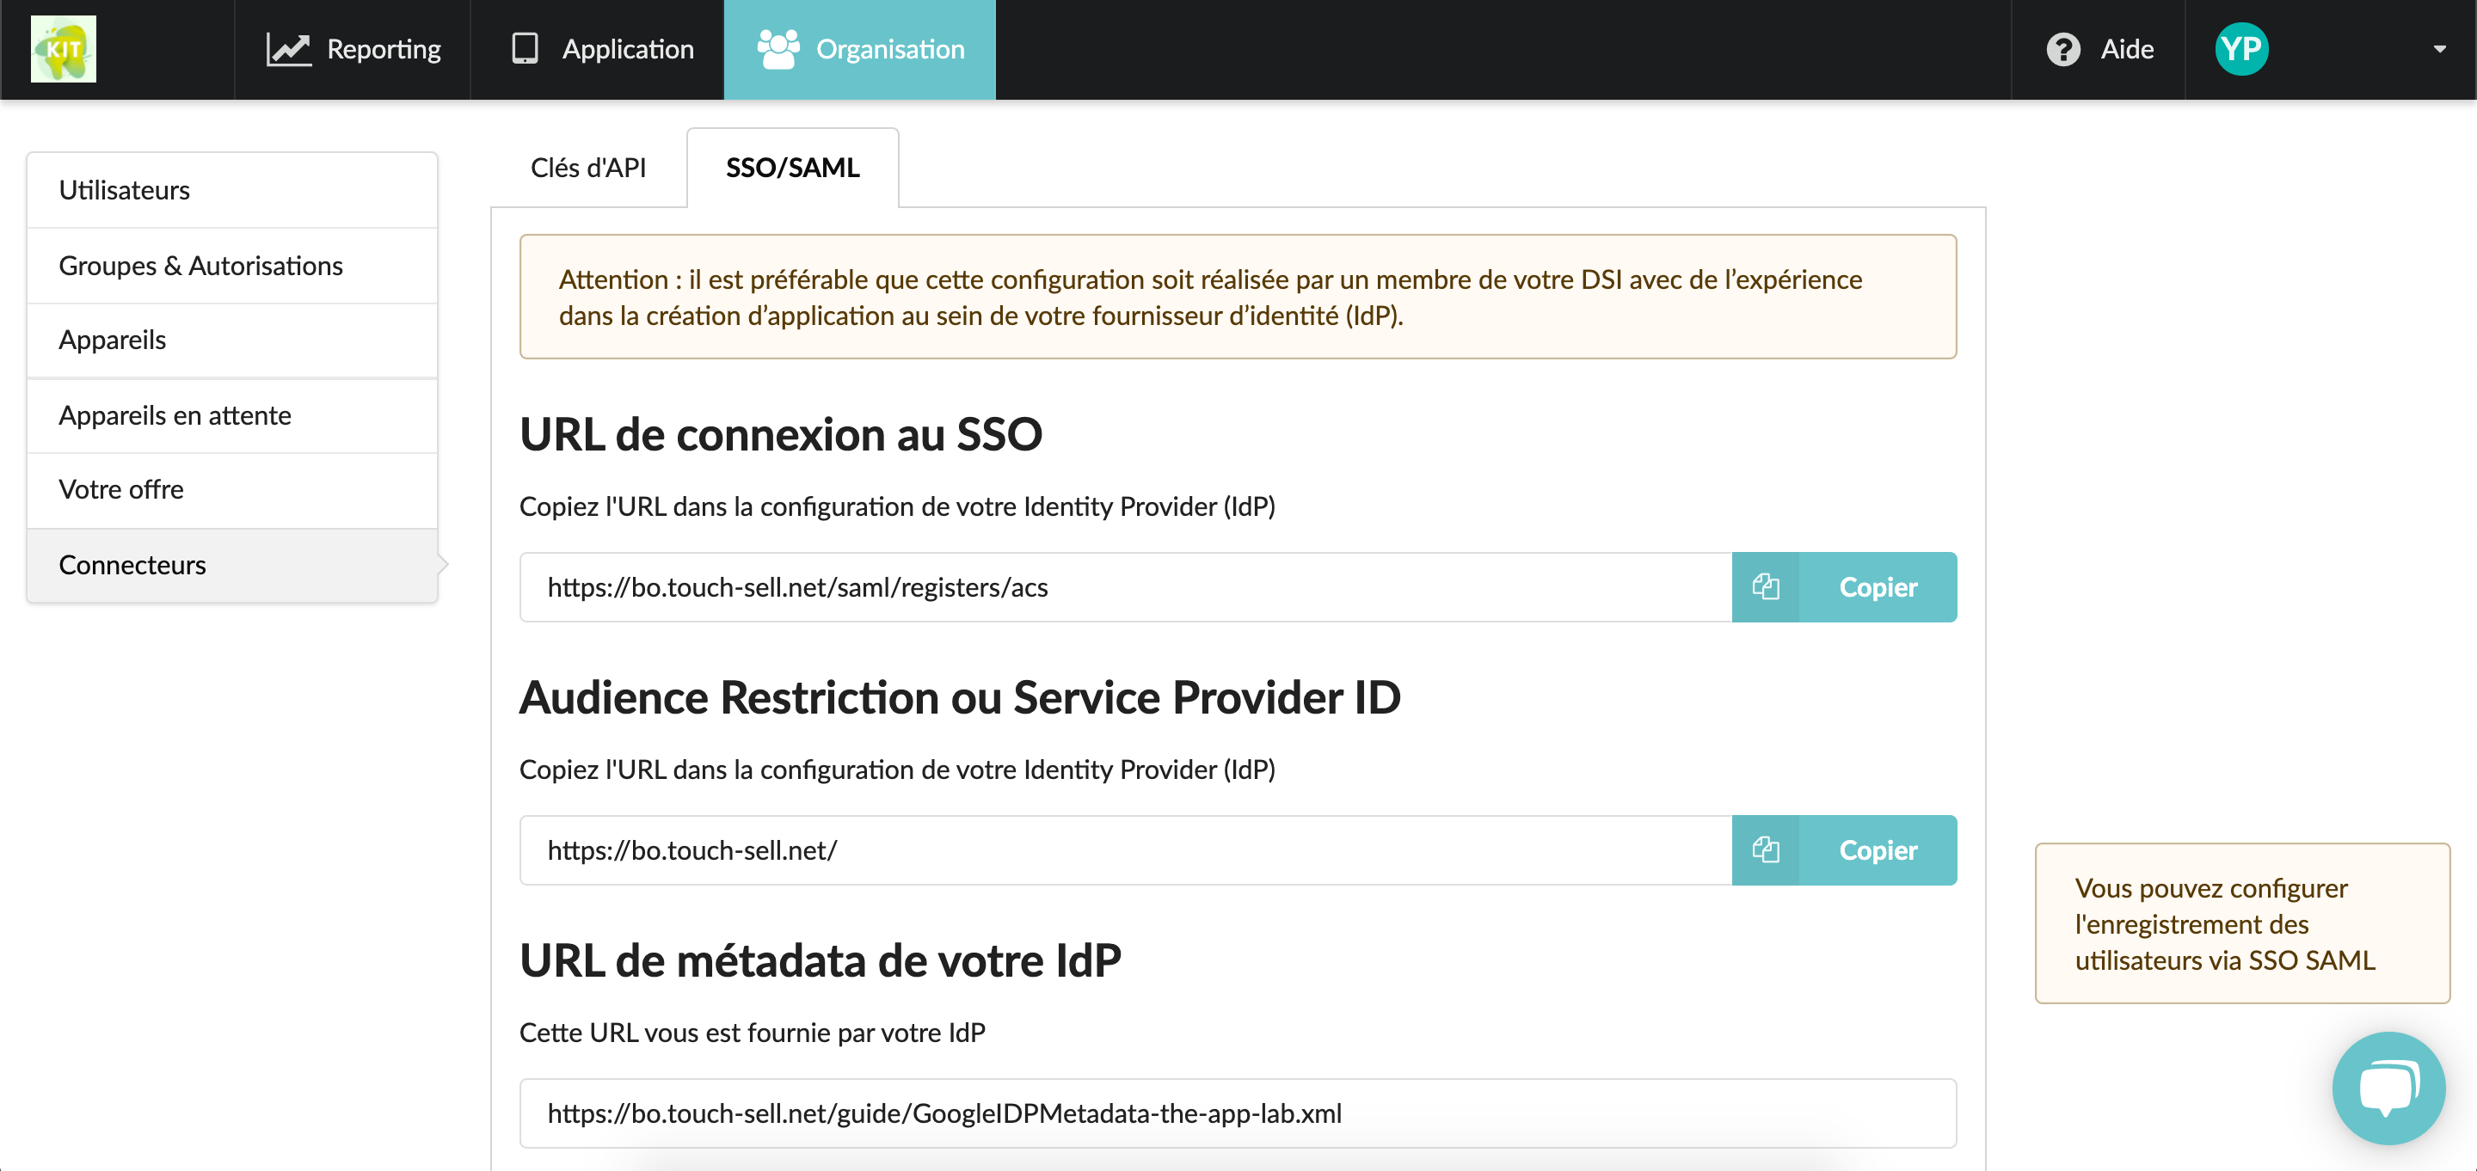Click copy icon next to Service Provider ID
This screenshot has height=1171, width=2477.
pyautogui.click(x=1766, y=850)
